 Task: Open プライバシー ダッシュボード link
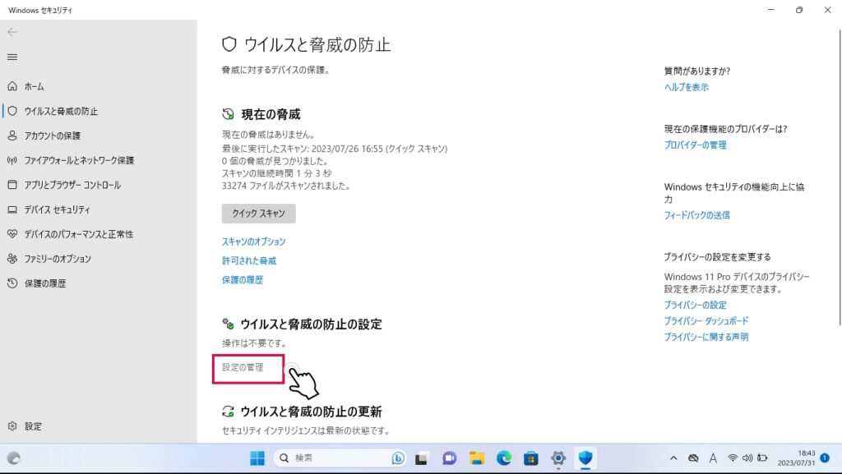[x=706, y=321]
